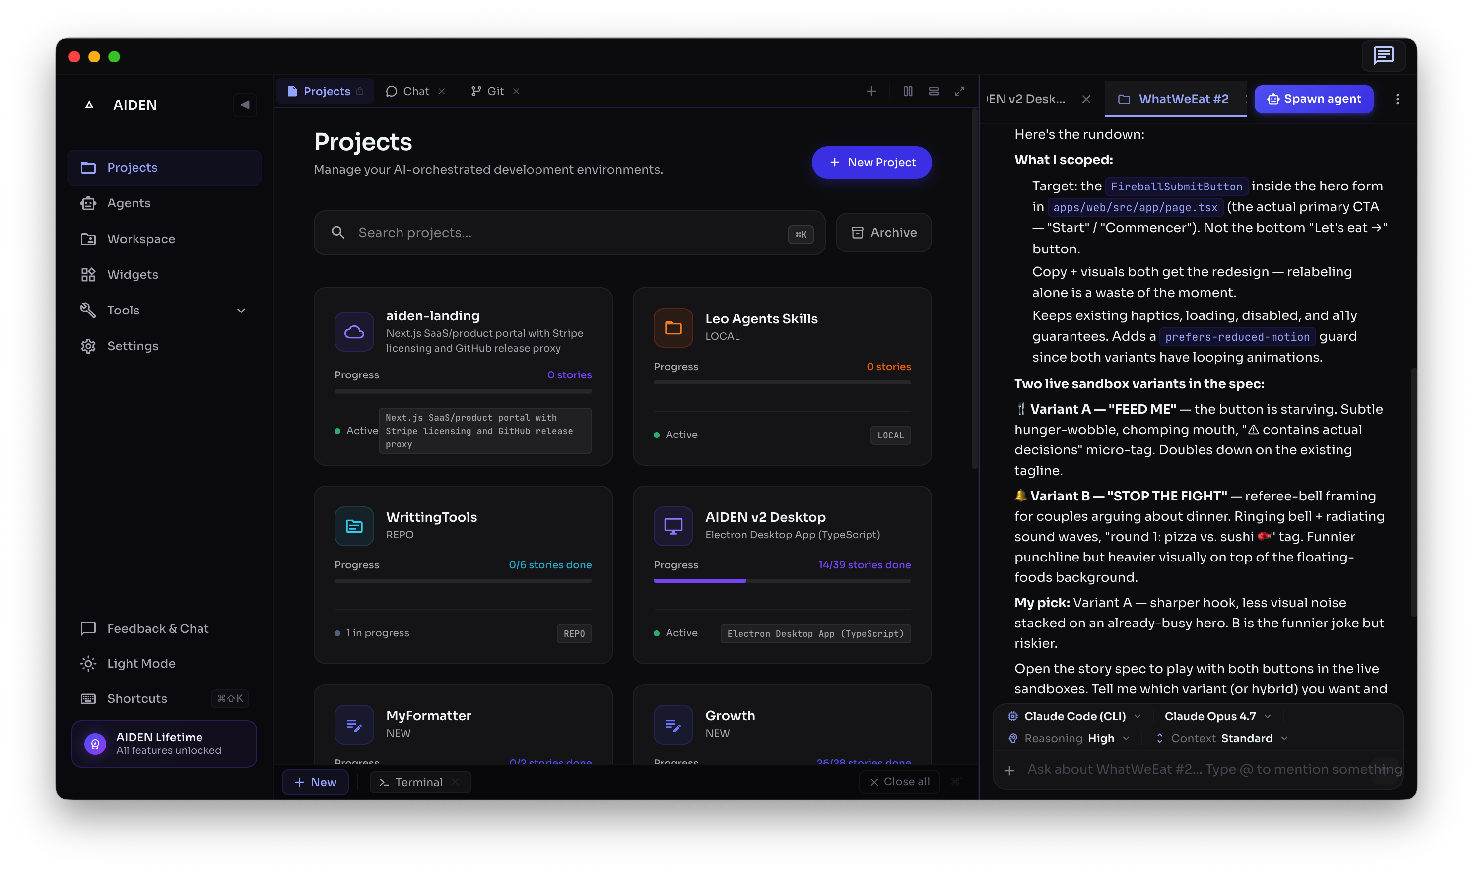Open the three-dot more options menu

click(x=1397, y=99)
